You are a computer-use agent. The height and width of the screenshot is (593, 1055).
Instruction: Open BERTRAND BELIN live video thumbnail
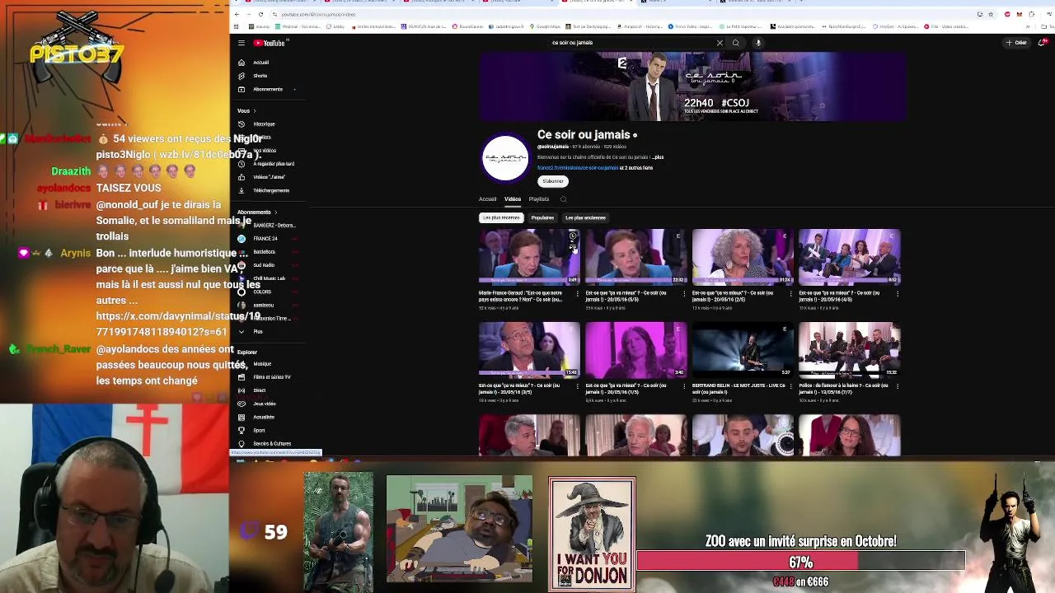click(743, 349)
